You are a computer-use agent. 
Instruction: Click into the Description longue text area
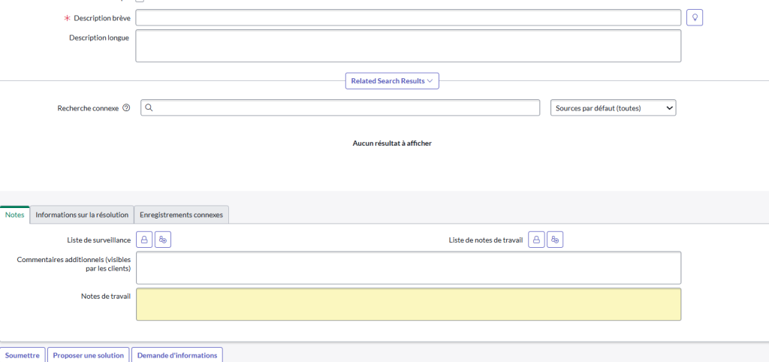pos(408,46)
